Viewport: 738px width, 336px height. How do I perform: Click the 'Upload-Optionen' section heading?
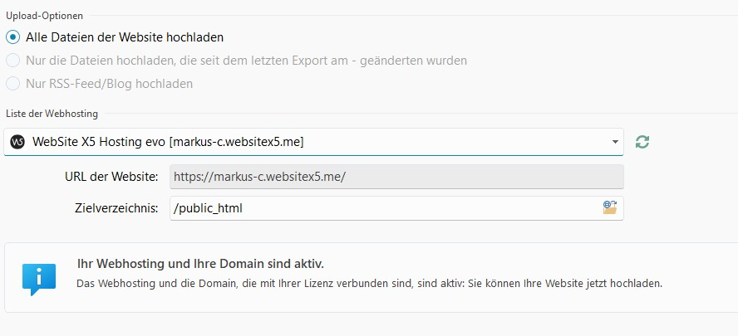coord(50,15)
